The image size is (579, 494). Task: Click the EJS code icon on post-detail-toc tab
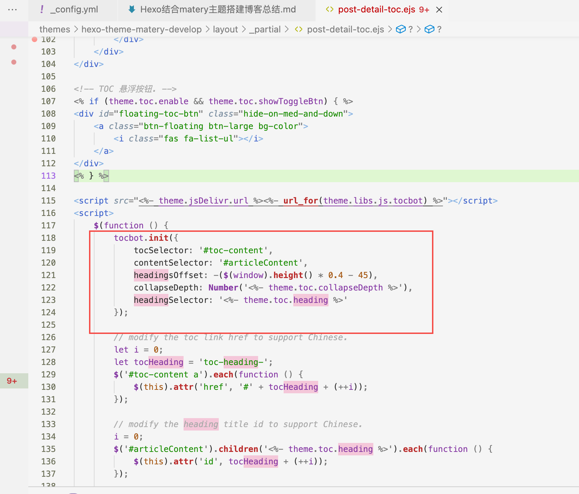coord(330,10)
